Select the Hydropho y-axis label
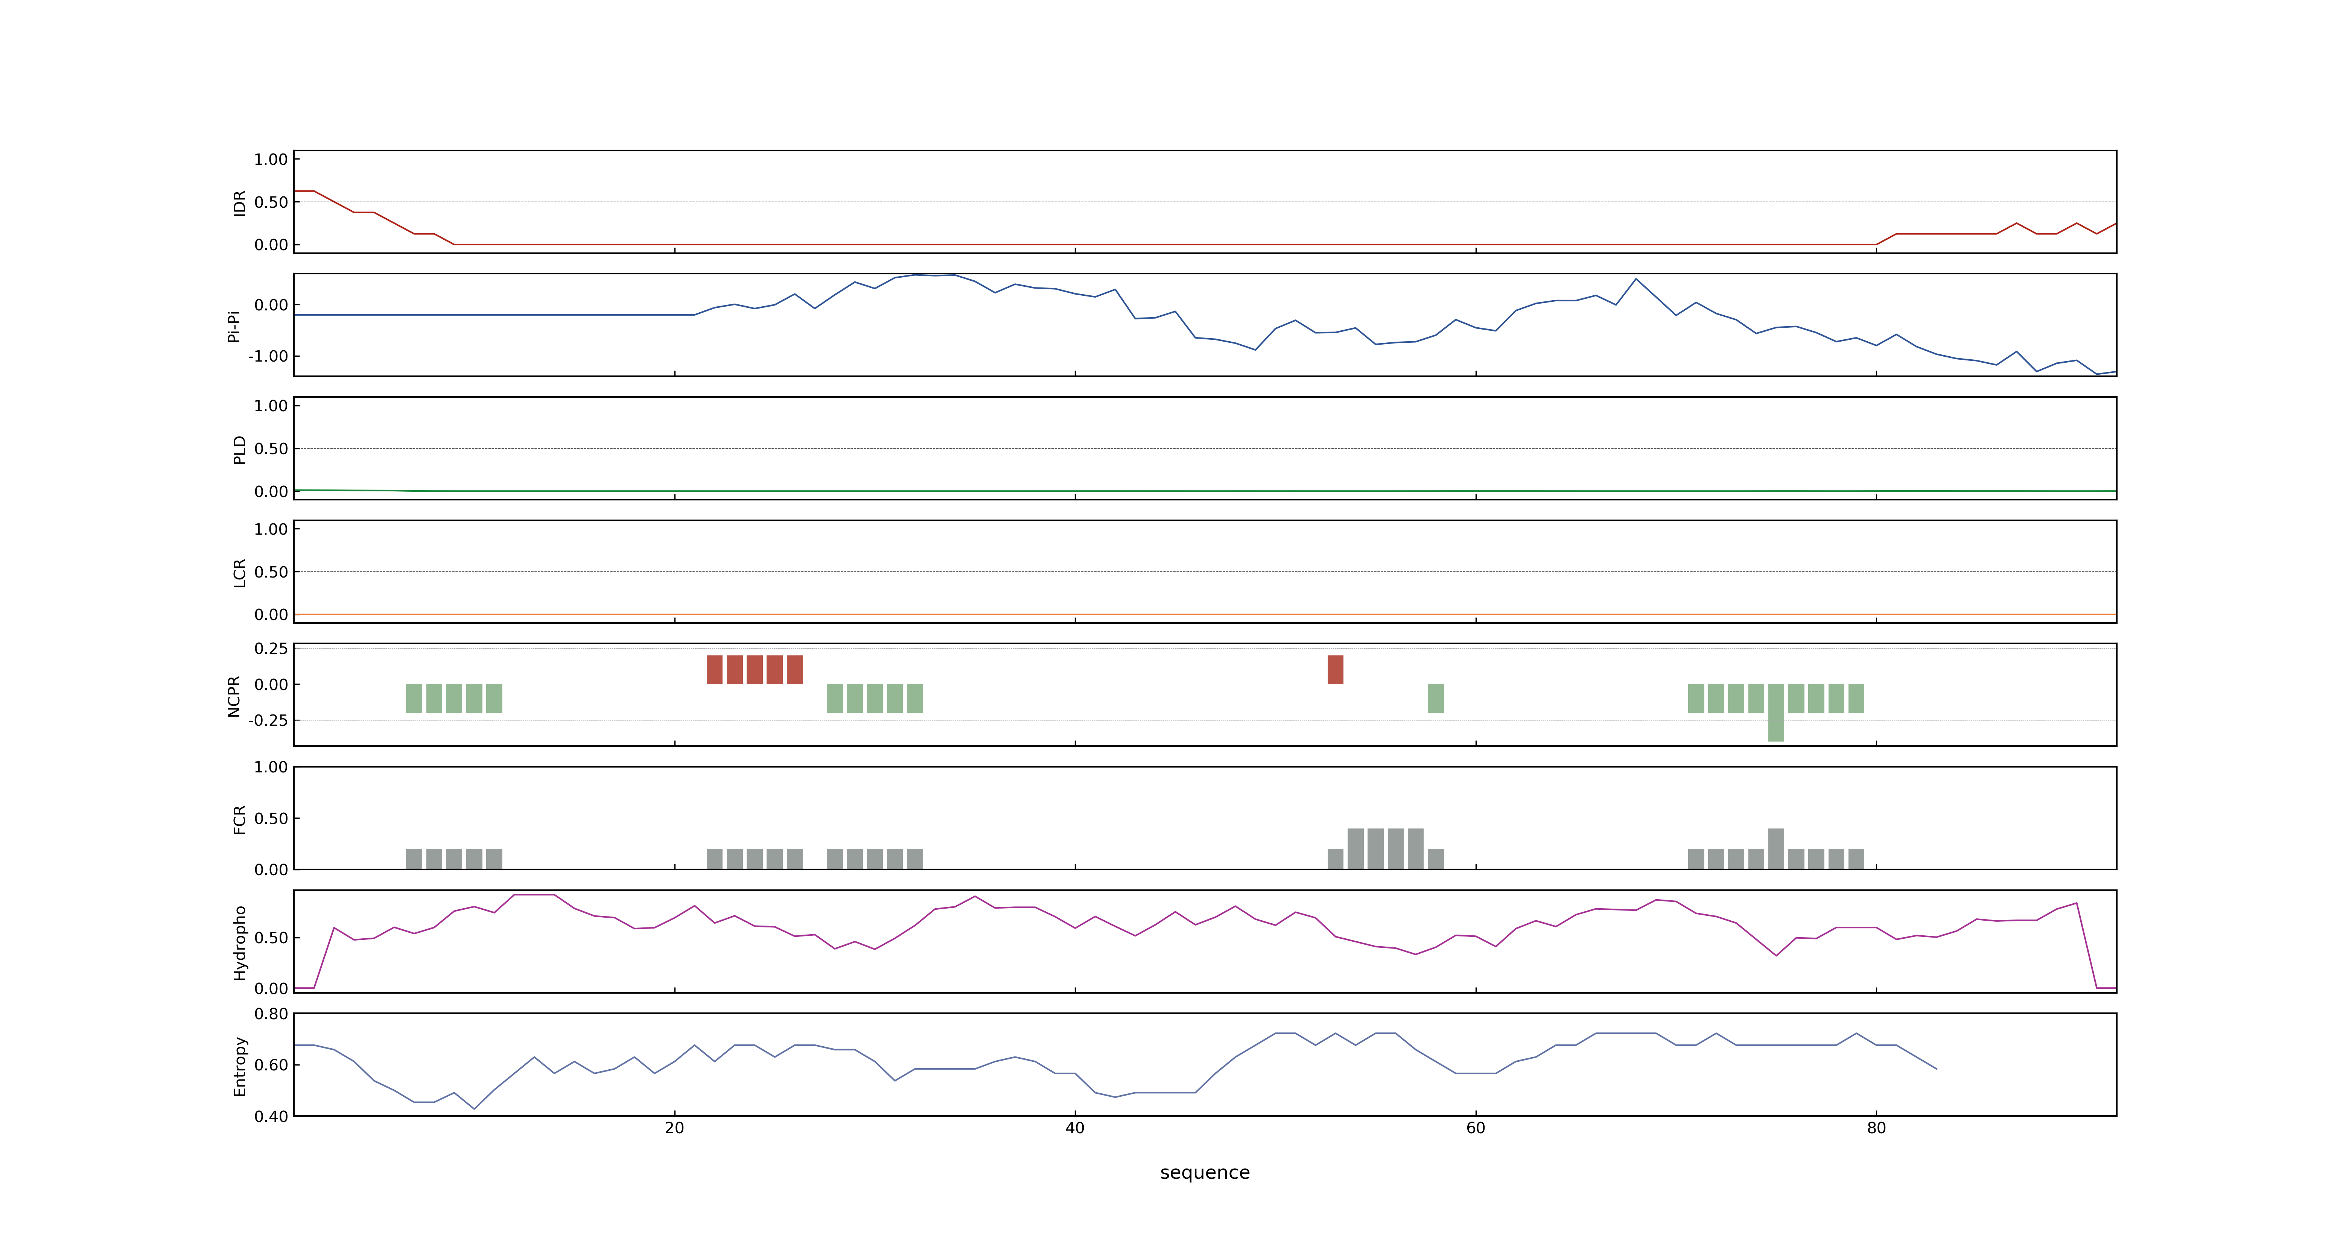This screenshot has width=2352, height=1254. [239, 943]
